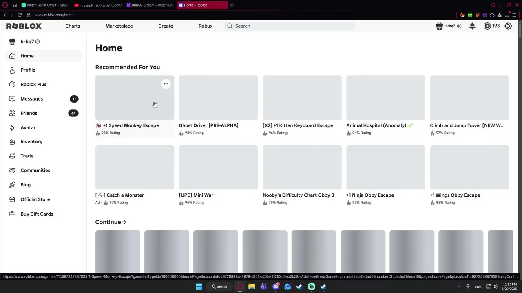Click the Communities icon in the sidebar
The image size is (522, 293).
pos(12,171)
